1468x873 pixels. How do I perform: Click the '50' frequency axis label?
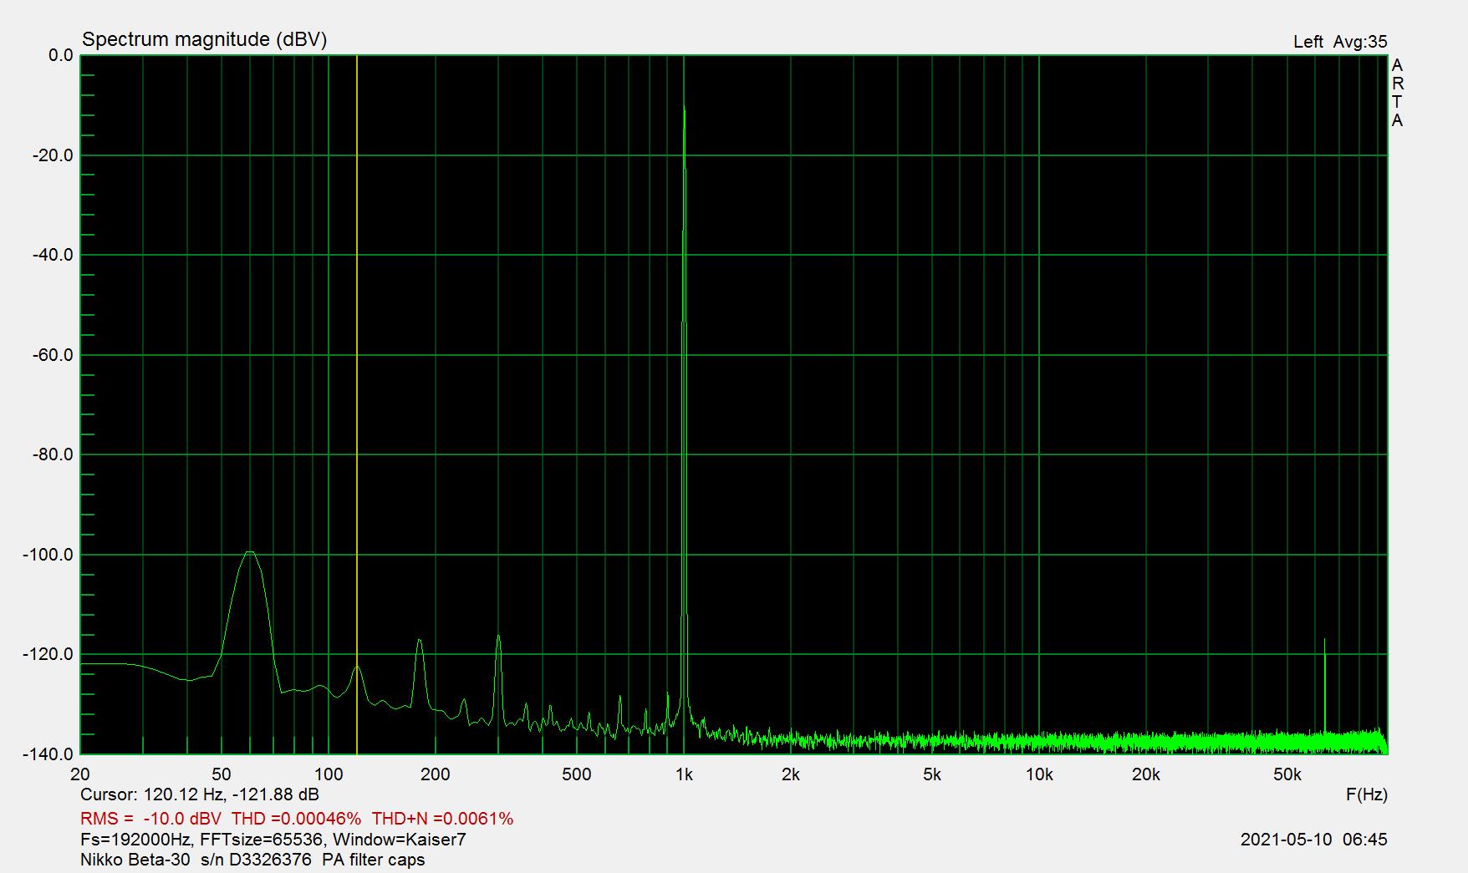[x=222, y=774]
